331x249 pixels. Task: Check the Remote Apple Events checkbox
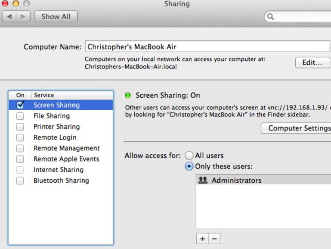(20, 159)
